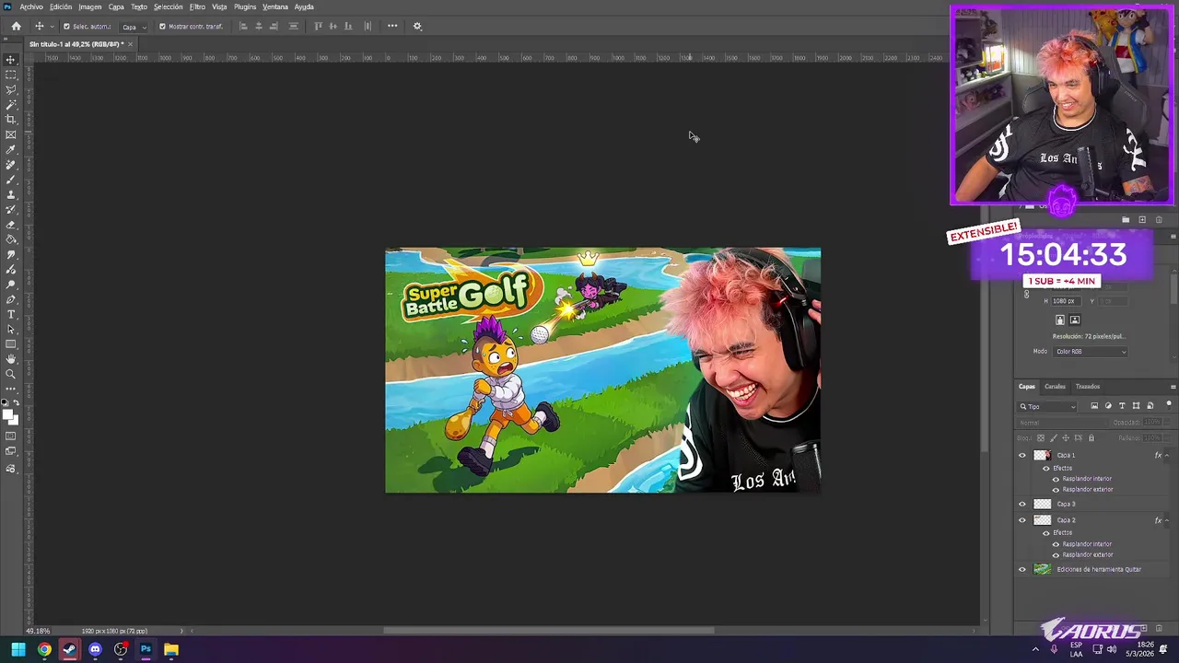Open the Modo Color RGB dropdown
1179x663 pixels.
click(1091, 351)
